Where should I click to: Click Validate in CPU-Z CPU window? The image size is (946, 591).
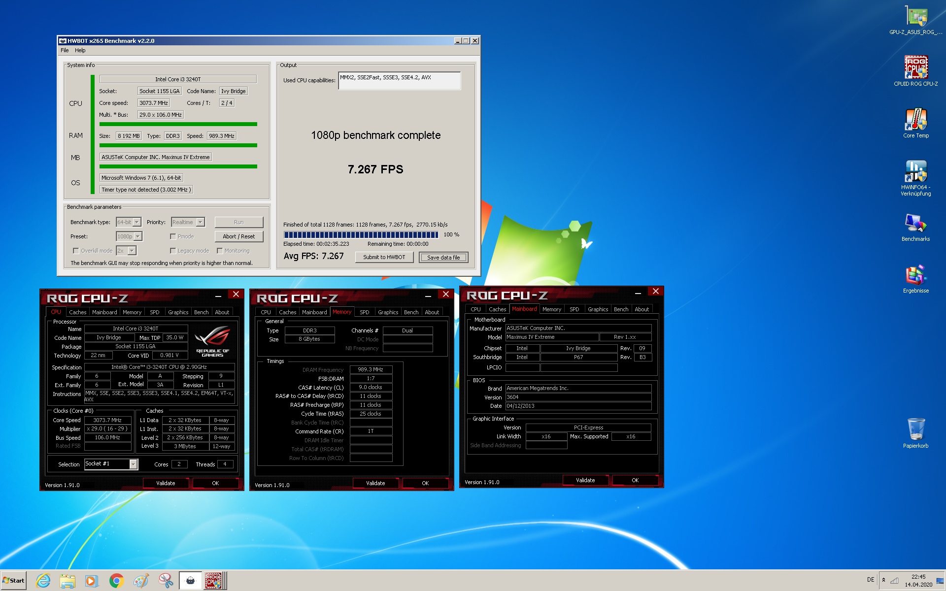click(x=166, y=483)
